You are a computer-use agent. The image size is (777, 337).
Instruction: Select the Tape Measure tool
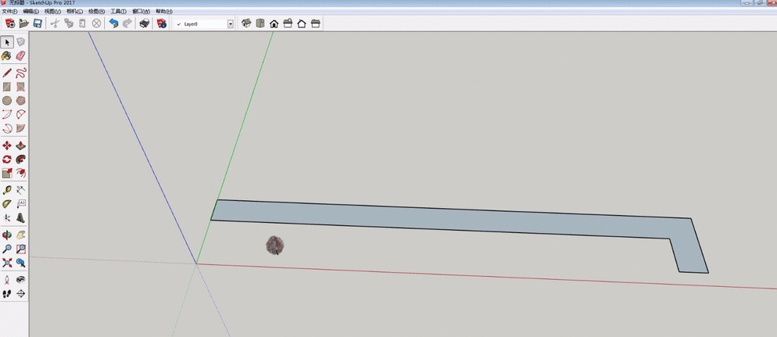(x=7, y=190)
